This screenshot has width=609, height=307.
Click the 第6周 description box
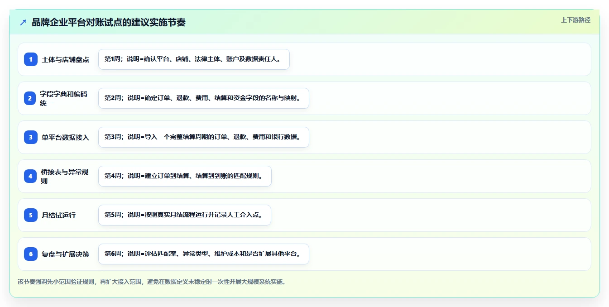(x=204, y=254)
